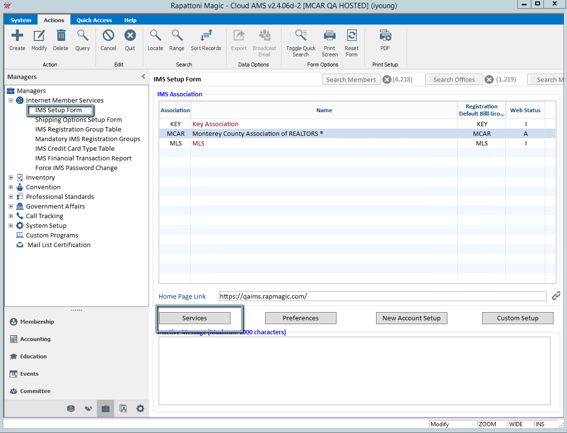Click the person board icon in bottom bar
Screen dimensions: 567x433
123,408
